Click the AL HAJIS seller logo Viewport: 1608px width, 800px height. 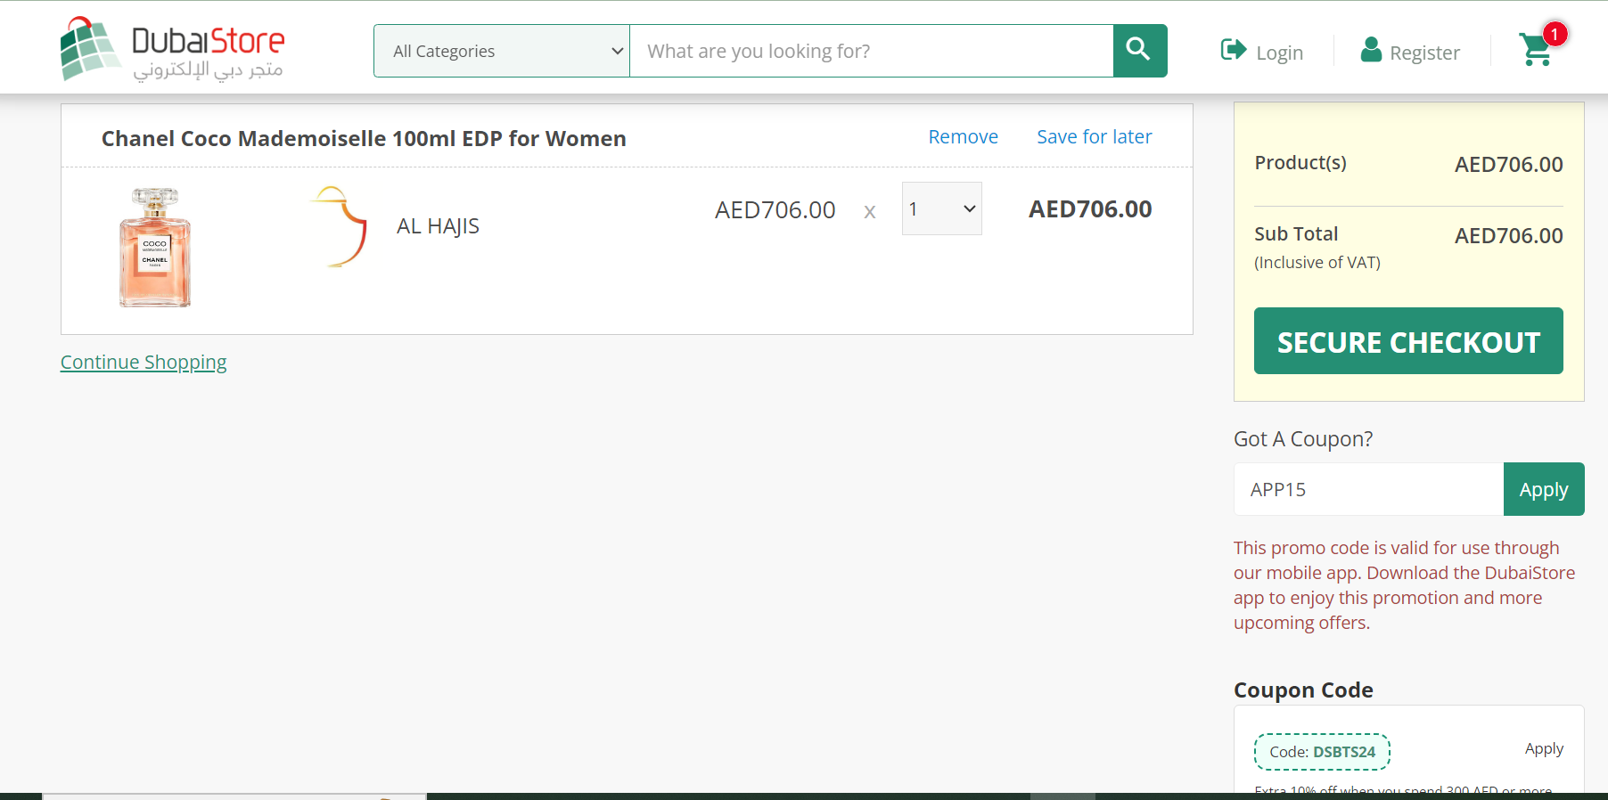(340, 226)
